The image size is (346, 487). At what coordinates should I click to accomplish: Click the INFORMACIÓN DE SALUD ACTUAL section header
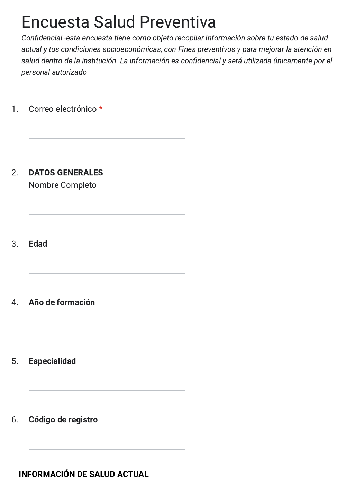tap(84, 474)
